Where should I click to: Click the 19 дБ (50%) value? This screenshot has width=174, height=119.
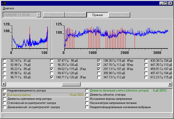coord(77,95)
